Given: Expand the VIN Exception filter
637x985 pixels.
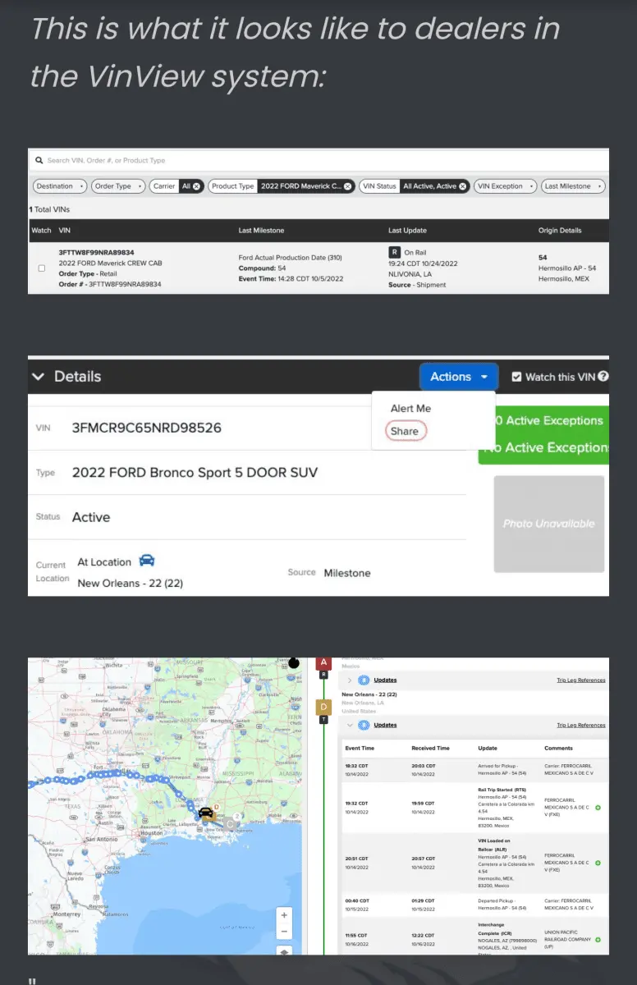Looking at the screenshot, I should (x=505, y=186).
